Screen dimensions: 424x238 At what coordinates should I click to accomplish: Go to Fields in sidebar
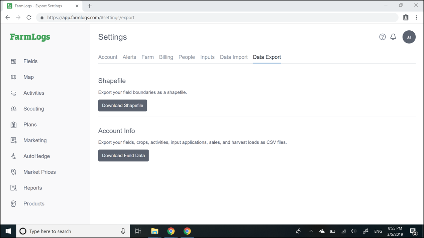coord(30,61)
